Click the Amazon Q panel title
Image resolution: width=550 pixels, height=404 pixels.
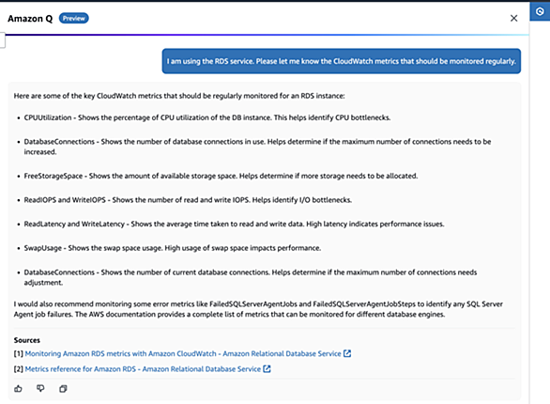coord(30,19)
